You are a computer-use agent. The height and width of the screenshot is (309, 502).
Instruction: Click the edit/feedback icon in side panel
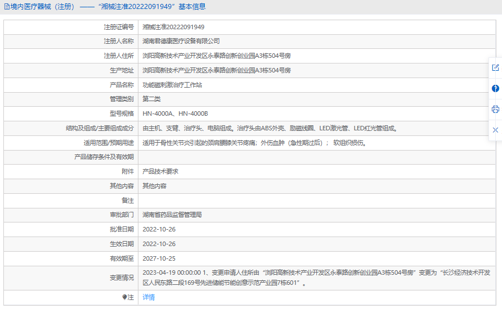(x=495, y=68)
